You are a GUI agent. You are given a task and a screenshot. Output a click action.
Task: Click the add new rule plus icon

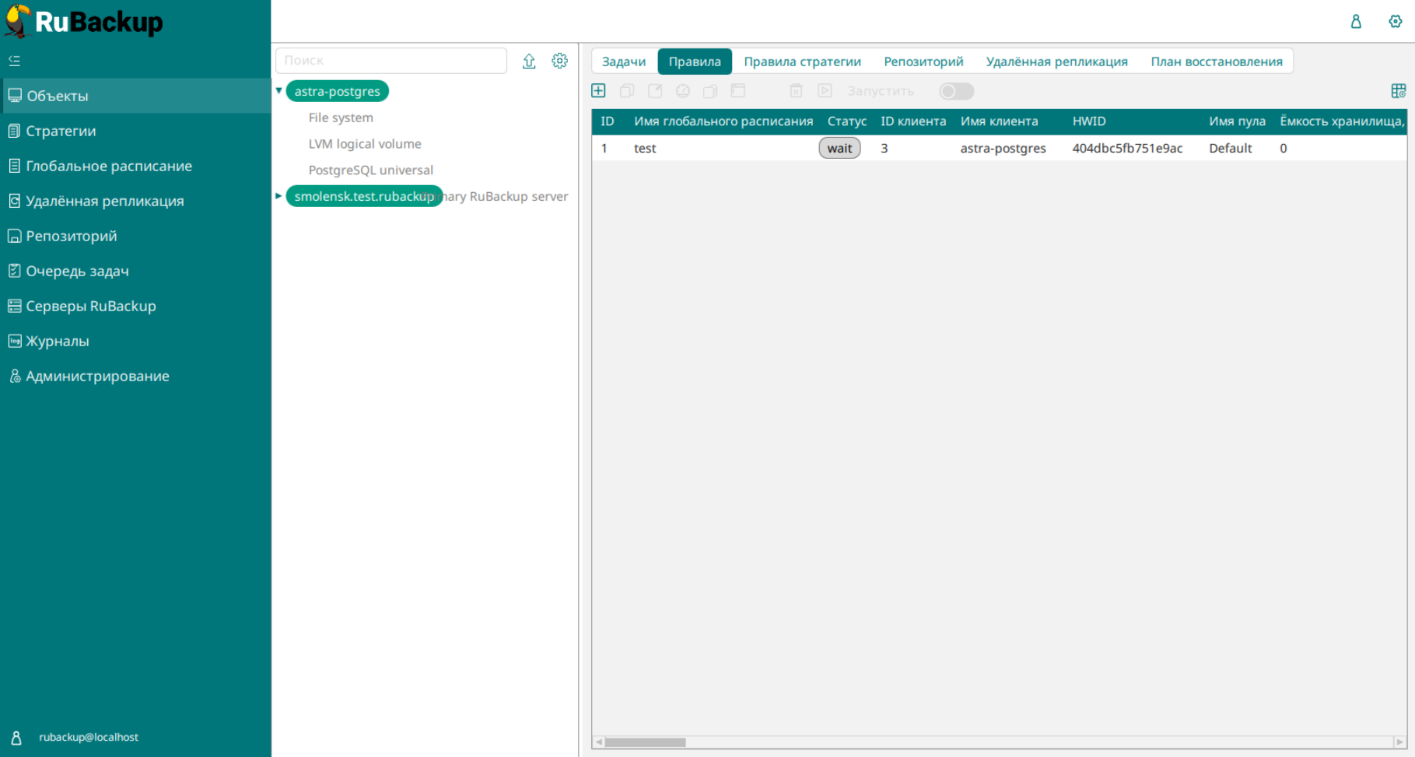point(598,91)
